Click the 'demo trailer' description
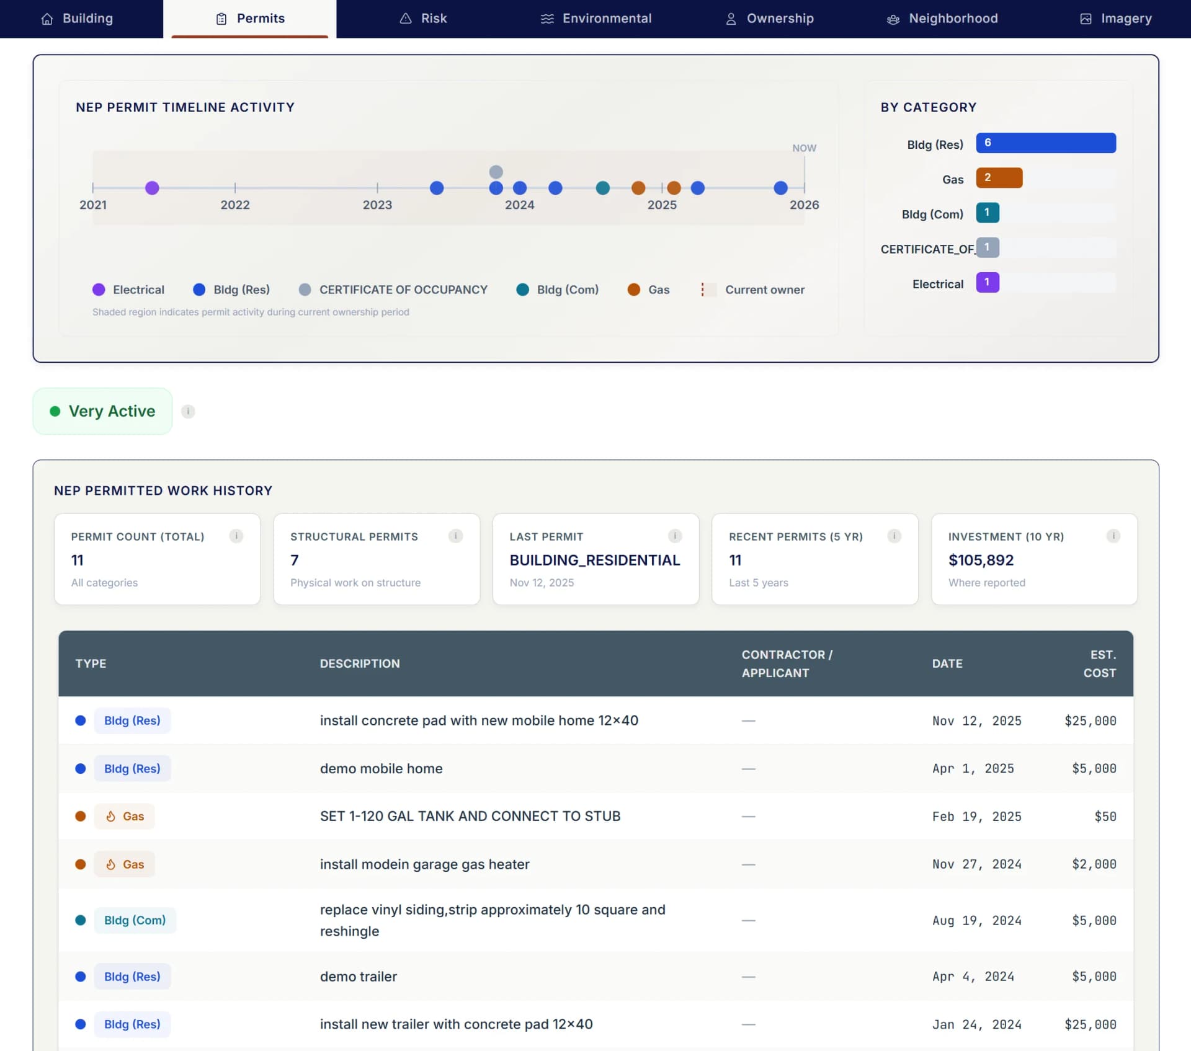 358,977
